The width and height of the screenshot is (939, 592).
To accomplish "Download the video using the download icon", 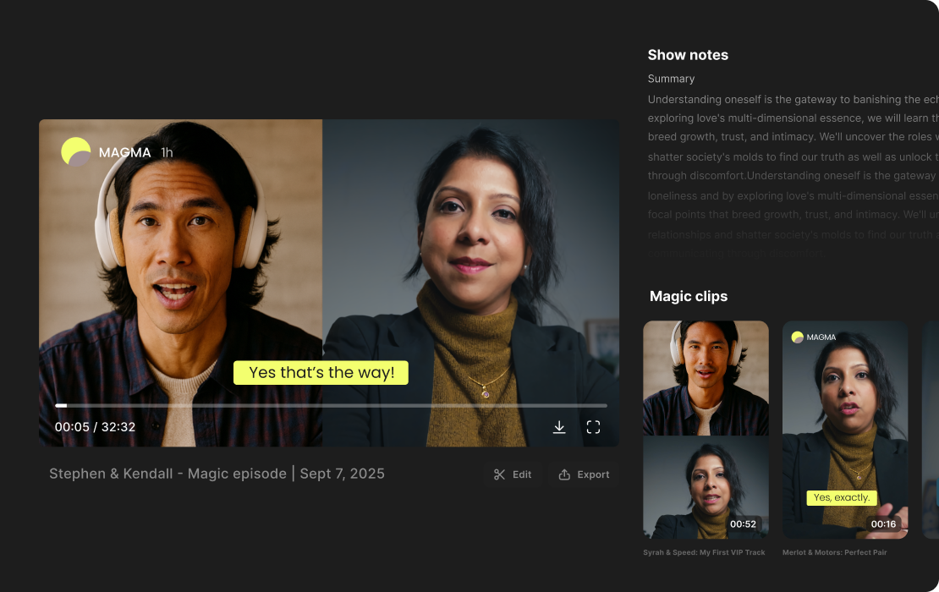I will point(558,427).
